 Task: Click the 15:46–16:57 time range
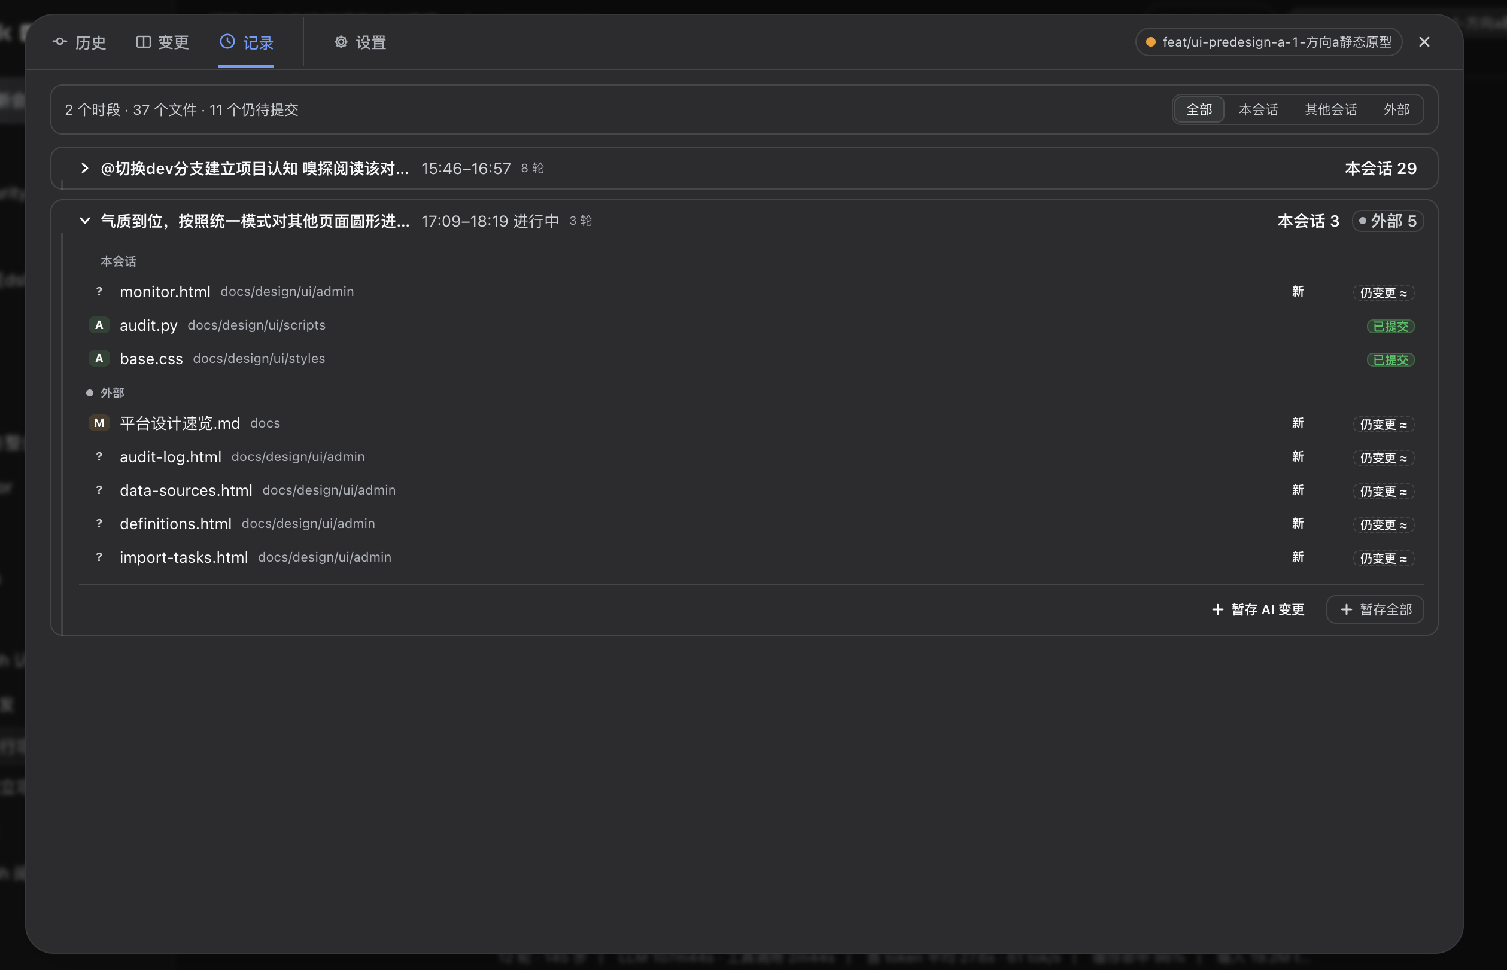click(x=466, y=168)
